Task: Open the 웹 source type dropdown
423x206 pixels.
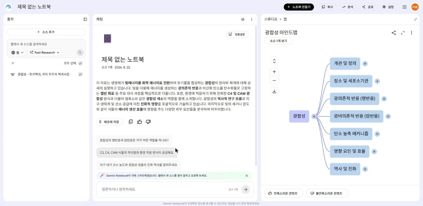Action: pyautogui.click(x=18, y=53)
